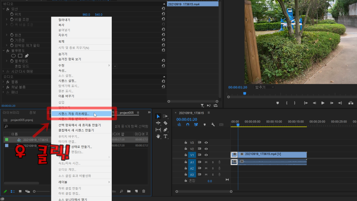Expand the Rotation property

[x=6, y=35]
